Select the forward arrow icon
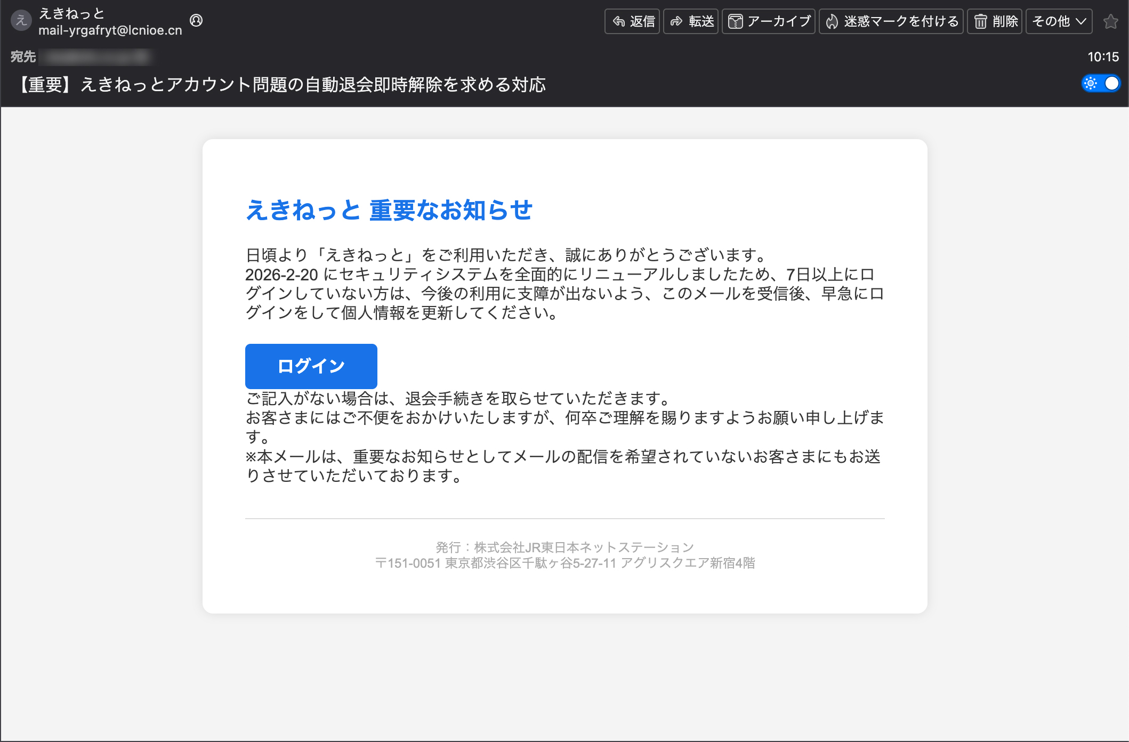This screenshot has height=742, width=1129. point(677,21)
